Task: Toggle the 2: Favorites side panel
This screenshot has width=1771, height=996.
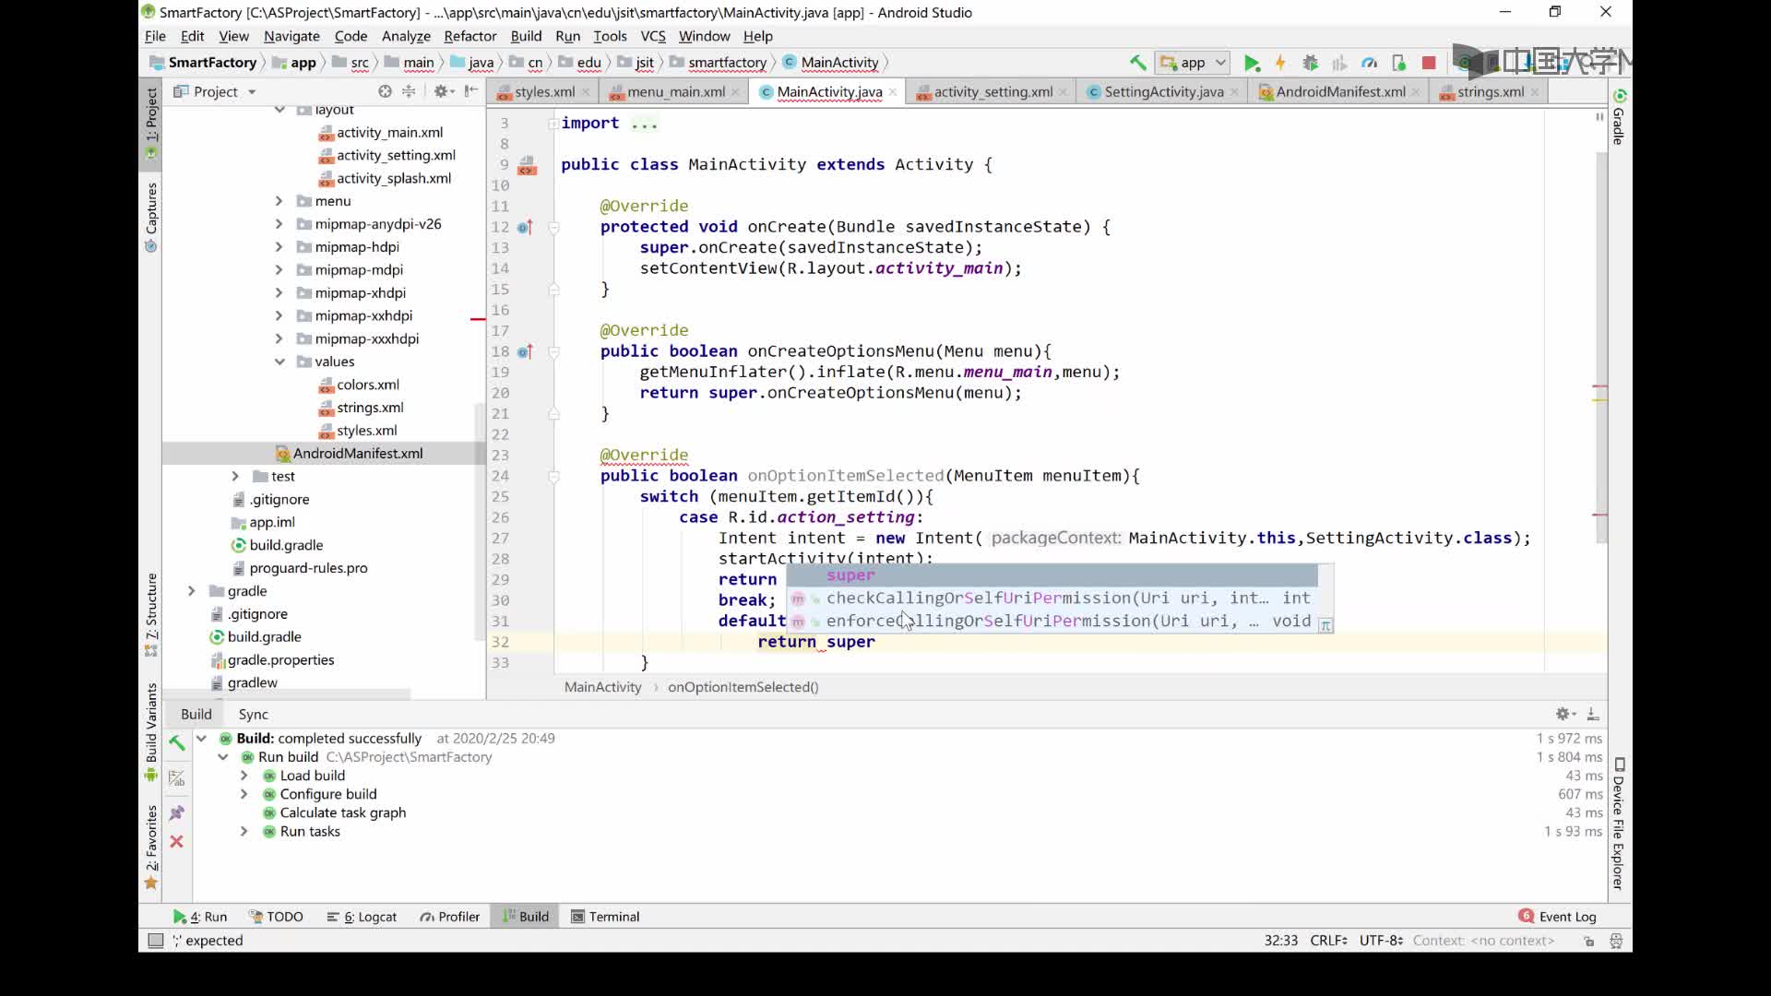Action: click(x=151, y=848)
